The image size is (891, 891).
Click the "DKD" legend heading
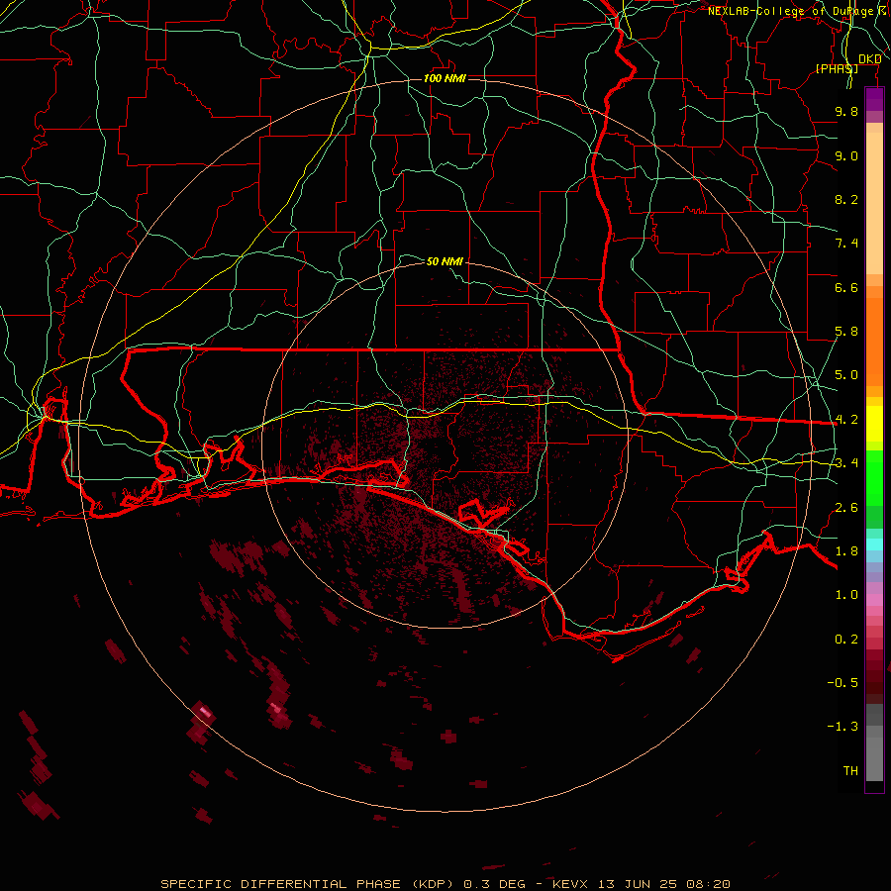870,59
